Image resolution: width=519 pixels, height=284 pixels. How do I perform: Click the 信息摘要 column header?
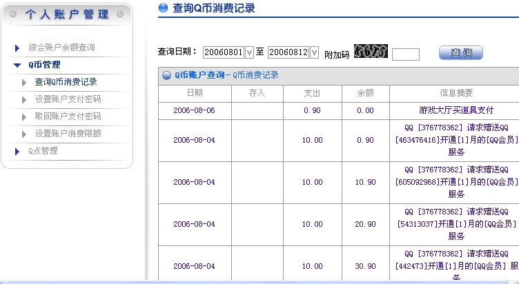tap(456, 93)
